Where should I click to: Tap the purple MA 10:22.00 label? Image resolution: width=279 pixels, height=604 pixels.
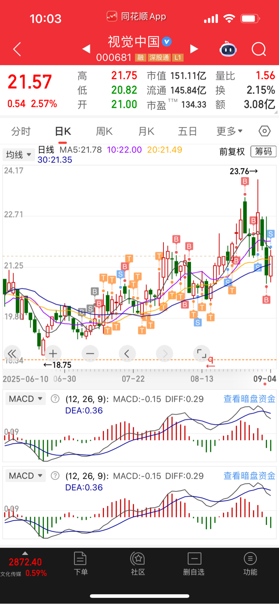[124, 150]
